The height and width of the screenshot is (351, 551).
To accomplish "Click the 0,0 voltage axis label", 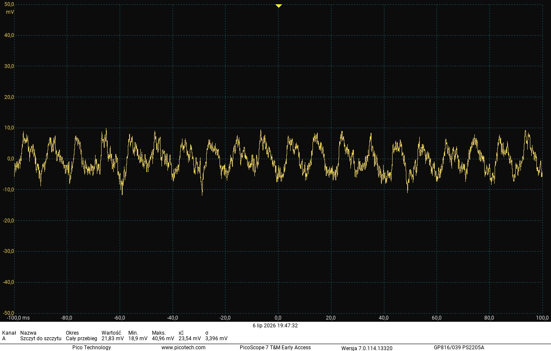I will (11, 159).
